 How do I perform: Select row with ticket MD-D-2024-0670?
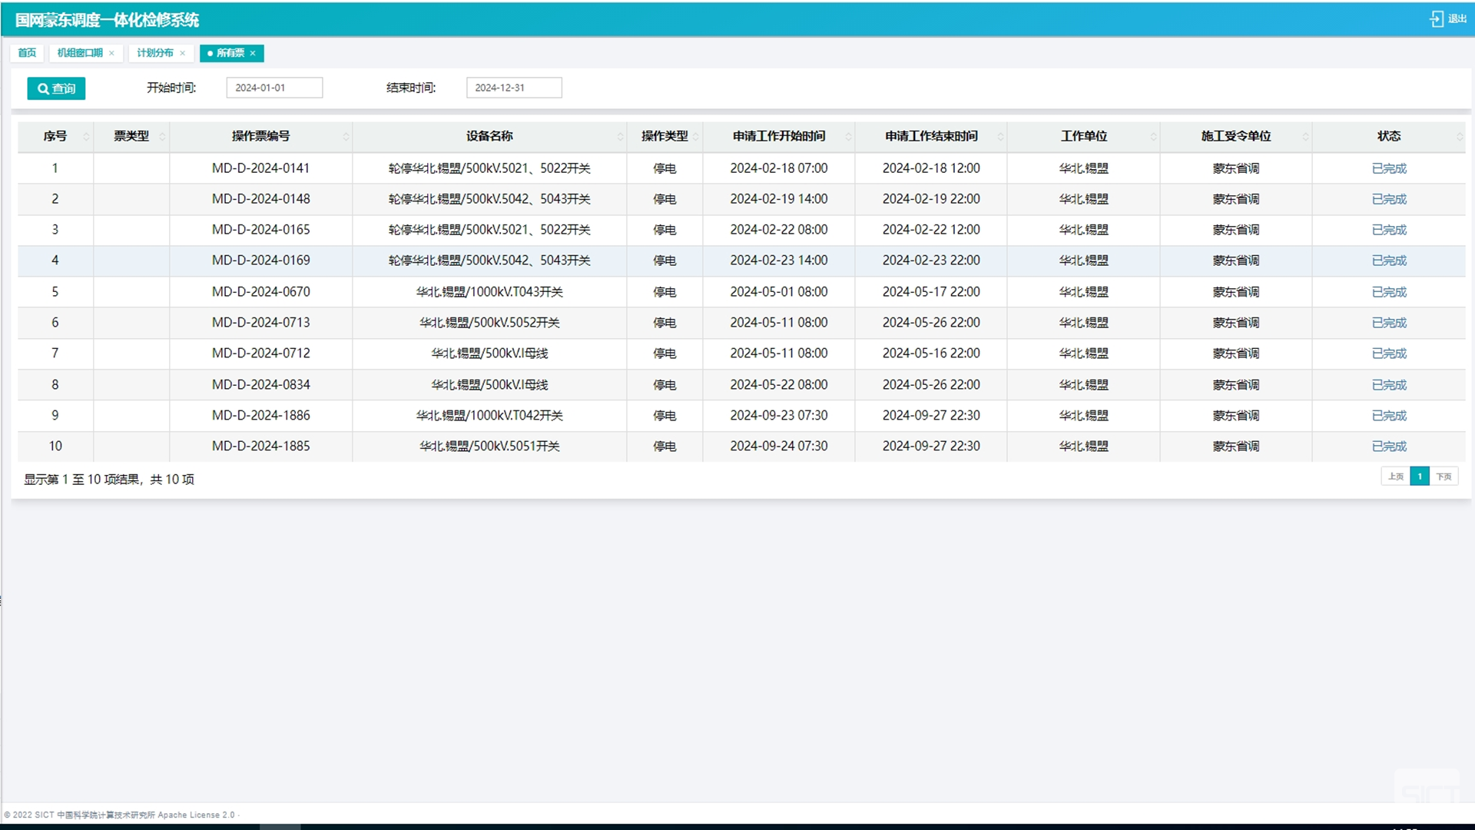pos(260,292)
